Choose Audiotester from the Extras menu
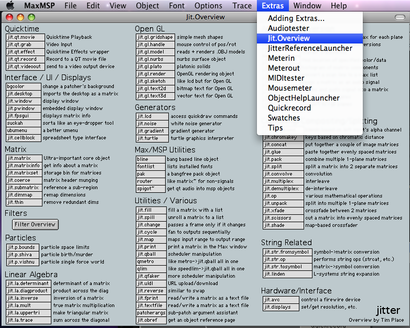Screen dimensions: 410x328 pos(310,28)
